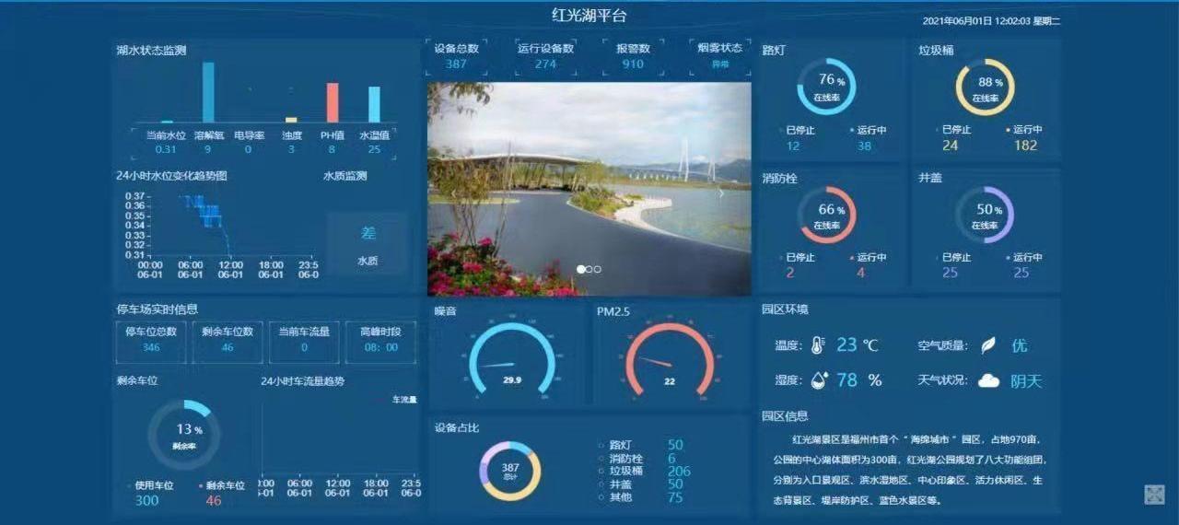Click the thermometer temperature icon
The width and height of the screenshot is (1179, 525).
coord(819,345)
